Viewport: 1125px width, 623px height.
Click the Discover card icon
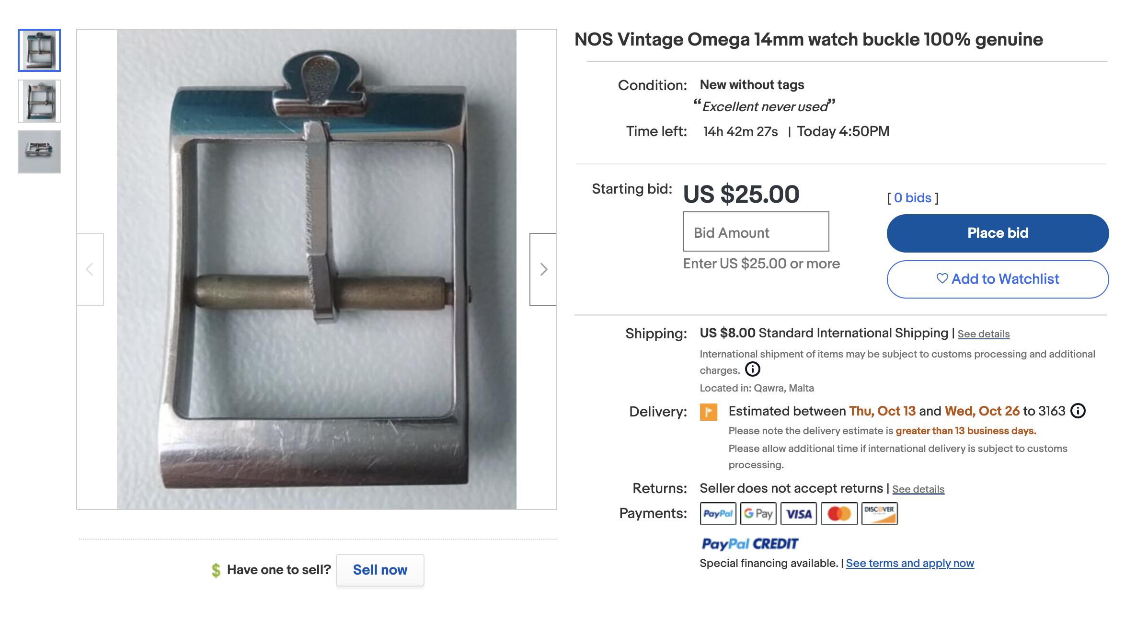(x=879, y=514)
